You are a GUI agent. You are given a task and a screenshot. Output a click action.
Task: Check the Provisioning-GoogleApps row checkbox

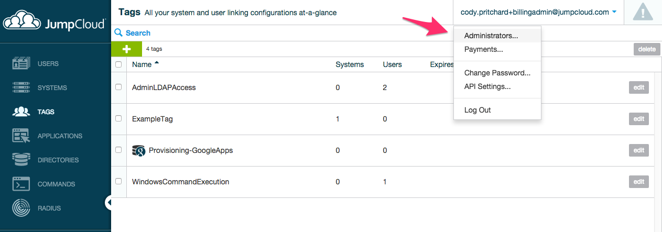click(118, 150)
